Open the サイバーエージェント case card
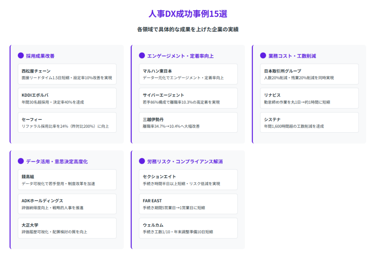Image resolution: width=373 pixels, height=259 pixels. tap(188, 98)
